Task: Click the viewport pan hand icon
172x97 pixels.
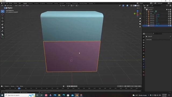Action: (x=140, y=21)
